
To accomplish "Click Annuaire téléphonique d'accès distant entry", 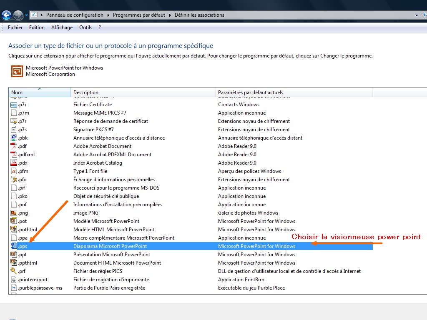I will (x=260, y=137).
